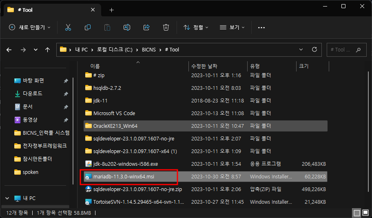Add a new tab with plus button
Screen dimensions: 372x218
(x=111, y=10)
